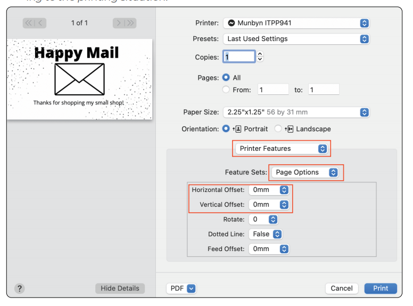Open the Printer Features section menu
This screenshot has height=306, width=413.
[x=282, y=149]
